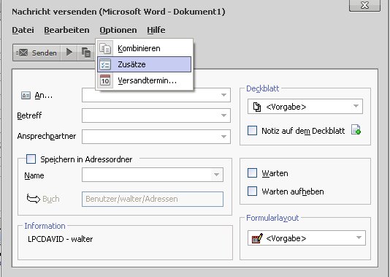
Task: Click the Buch button label
Action: pyautogui.click(x=51, y=199)
